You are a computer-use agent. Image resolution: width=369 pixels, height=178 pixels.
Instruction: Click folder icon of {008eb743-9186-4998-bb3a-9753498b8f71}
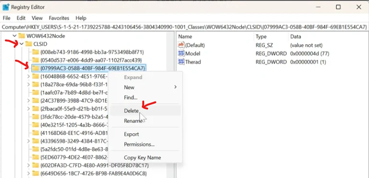pyautogui.click(x=35, y=52)
